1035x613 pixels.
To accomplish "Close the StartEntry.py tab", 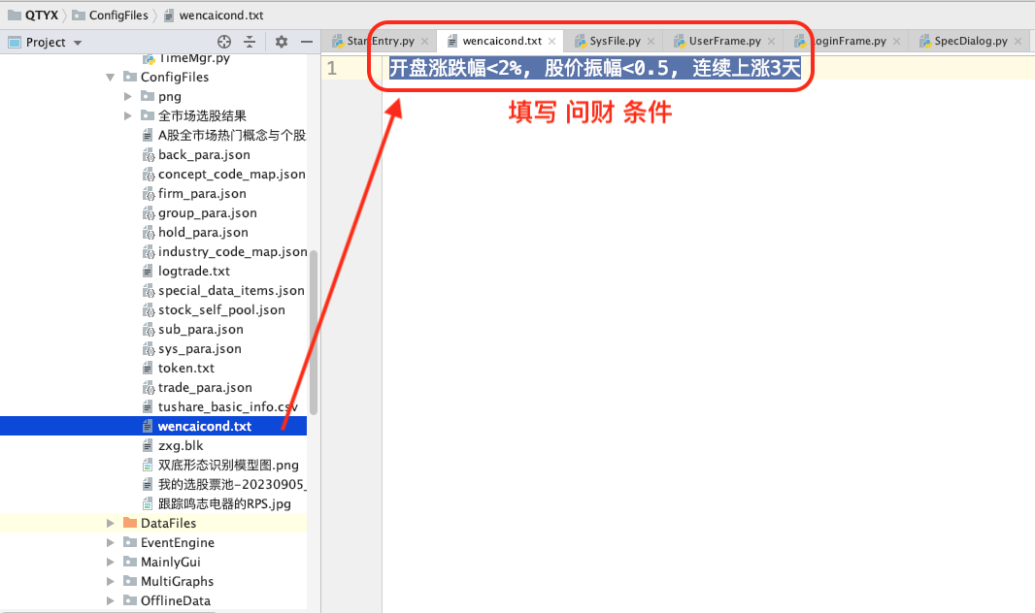I will [424, 41].
